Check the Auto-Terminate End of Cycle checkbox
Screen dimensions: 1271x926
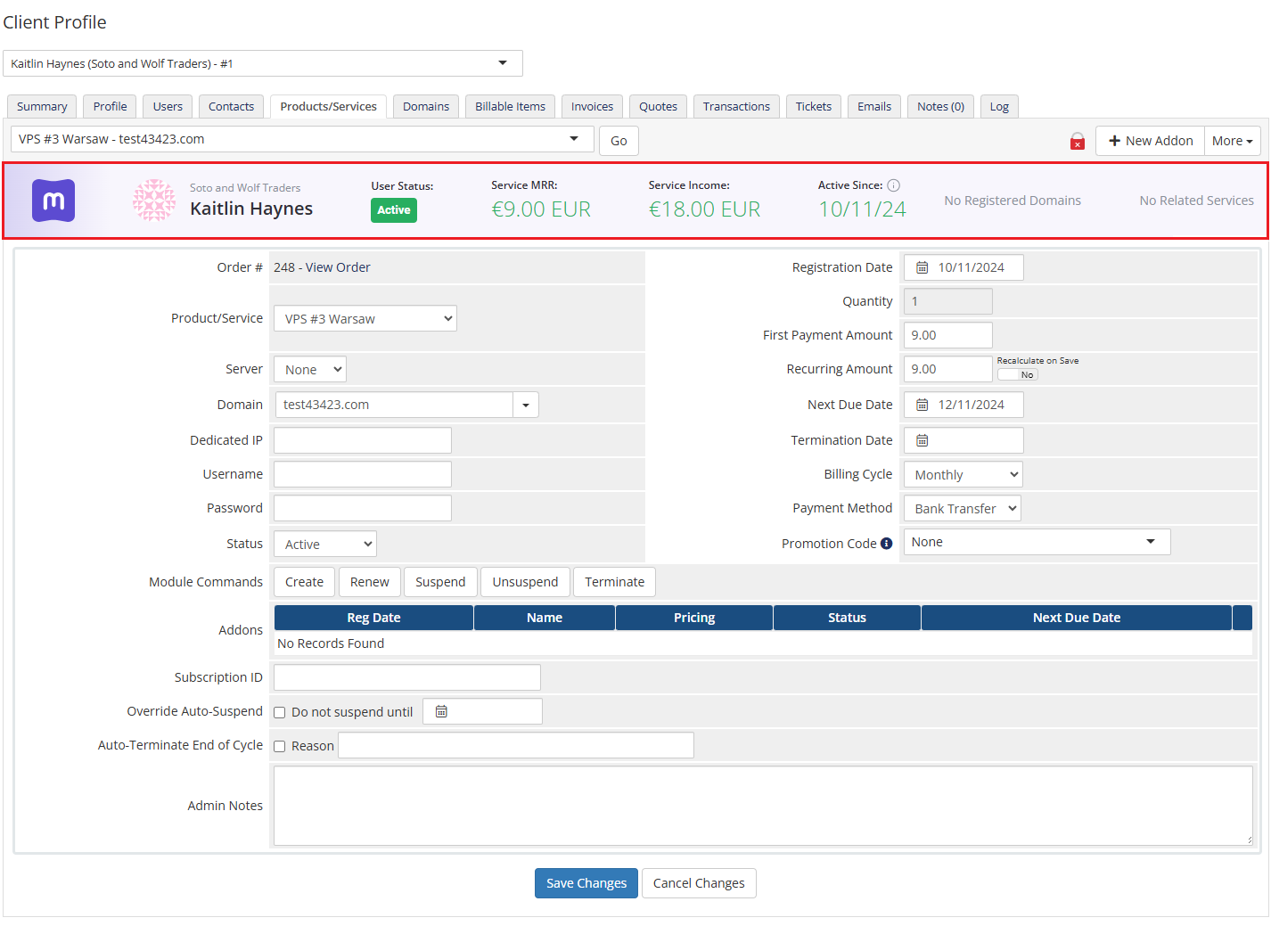[280, 746]
